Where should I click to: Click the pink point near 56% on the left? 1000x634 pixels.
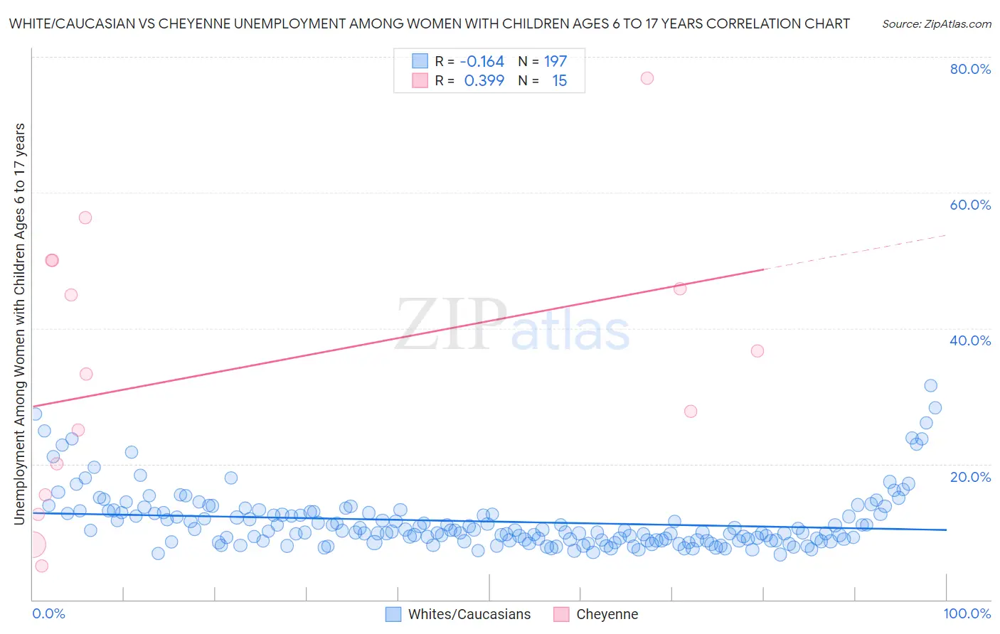click(x=85, y=217)
